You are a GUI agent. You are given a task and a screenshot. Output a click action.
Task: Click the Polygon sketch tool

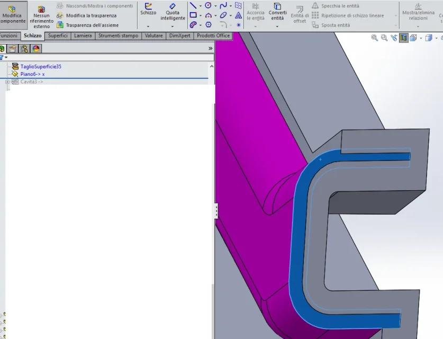tap(208, 24)
